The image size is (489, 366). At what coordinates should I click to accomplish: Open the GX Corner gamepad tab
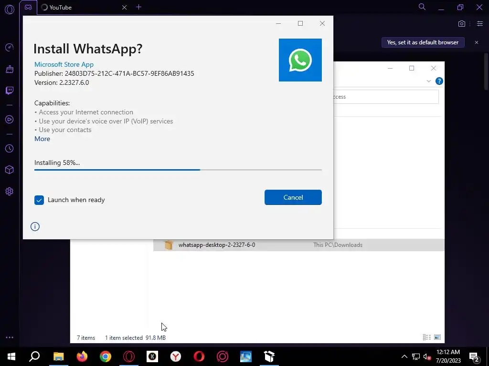28,8
